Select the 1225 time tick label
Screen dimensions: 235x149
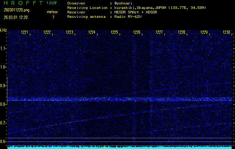[114, 32]
